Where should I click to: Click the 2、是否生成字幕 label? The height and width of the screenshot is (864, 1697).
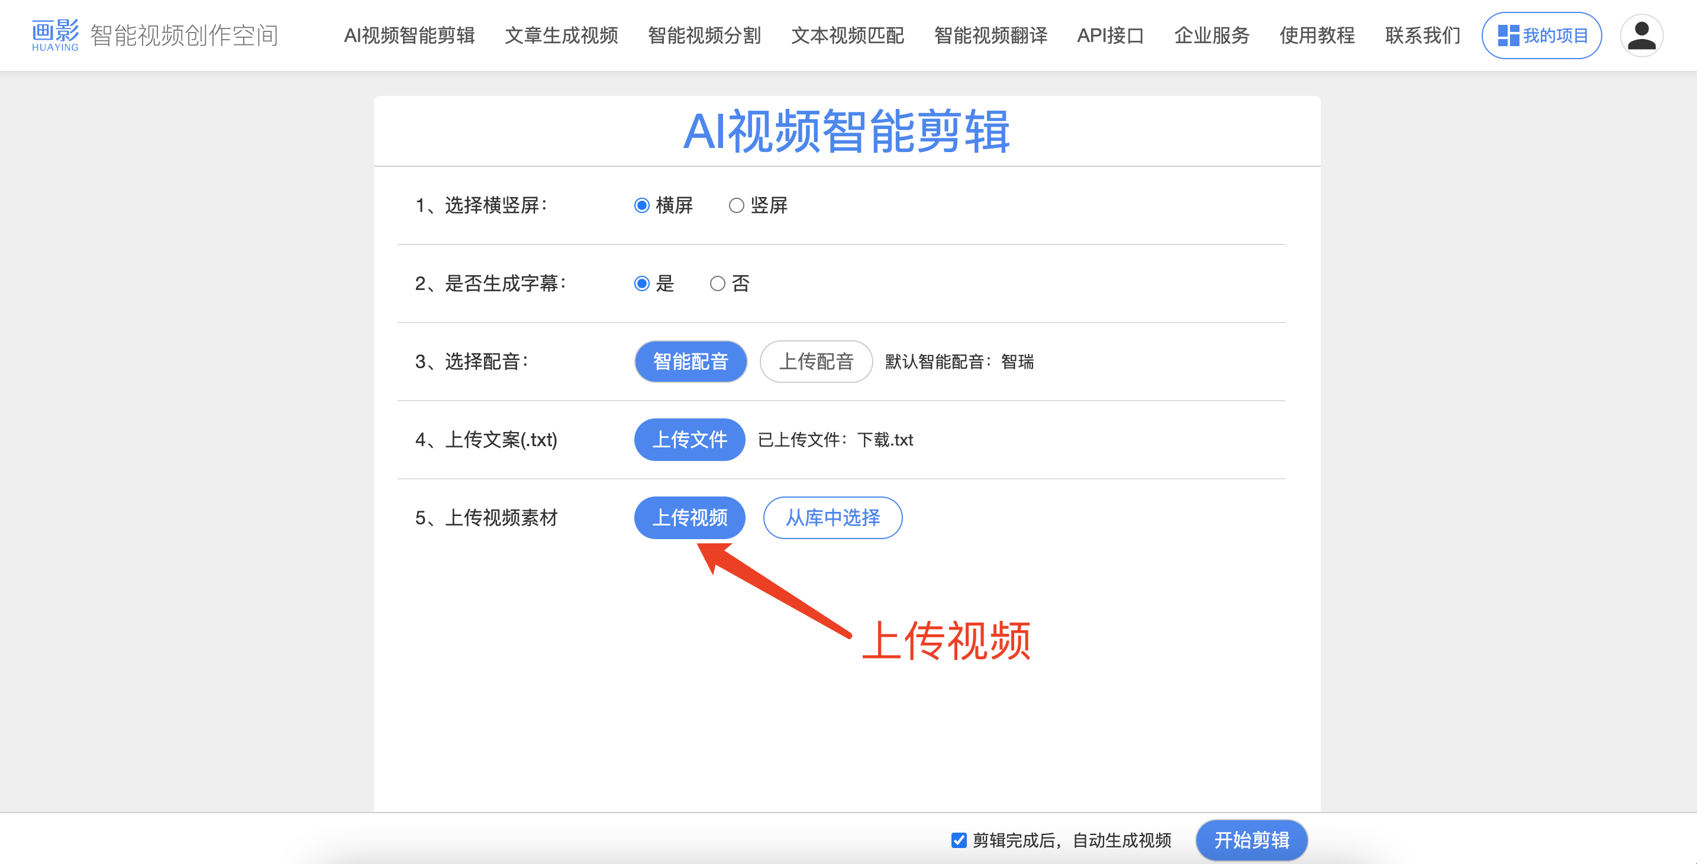(x=490, y=283)
